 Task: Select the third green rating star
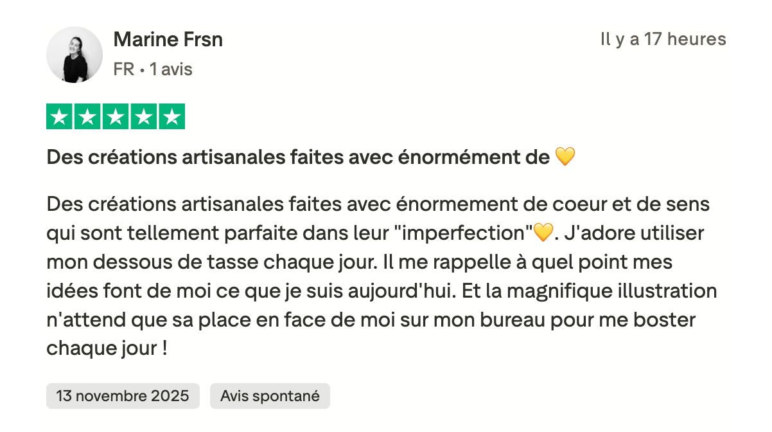pos(116,116)
